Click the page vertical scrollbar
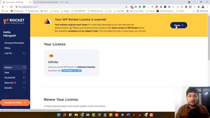Viewport: 210px width, 118px height. coord(209,38)
